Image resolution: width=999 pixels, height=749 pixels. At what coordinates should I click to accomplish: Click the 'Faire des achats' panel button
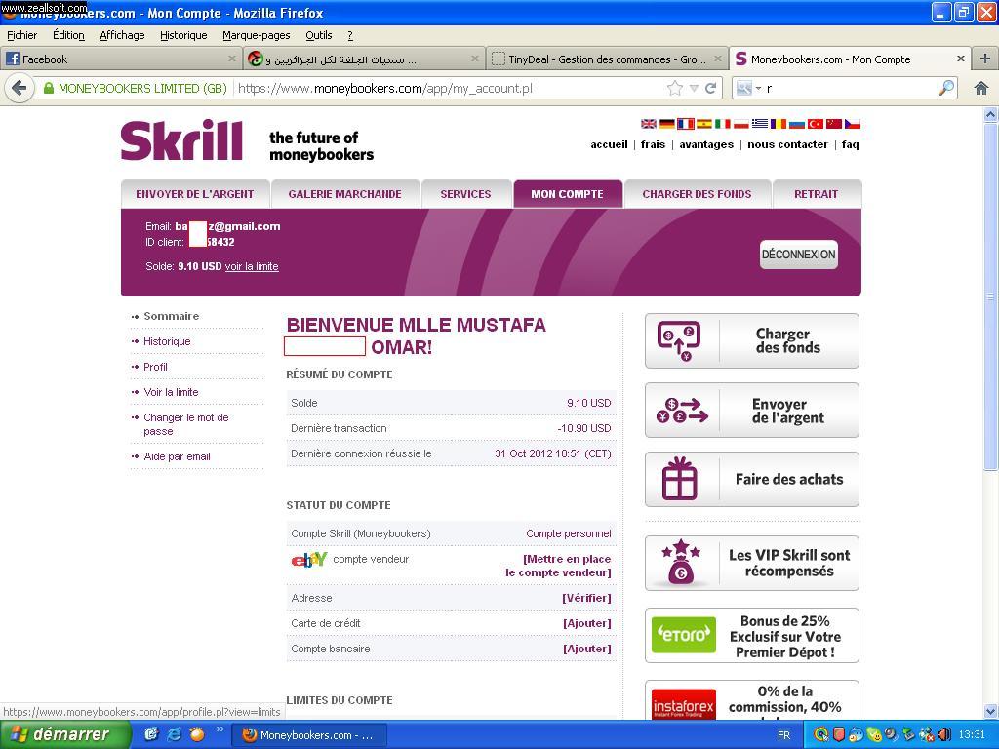[752, 480]
